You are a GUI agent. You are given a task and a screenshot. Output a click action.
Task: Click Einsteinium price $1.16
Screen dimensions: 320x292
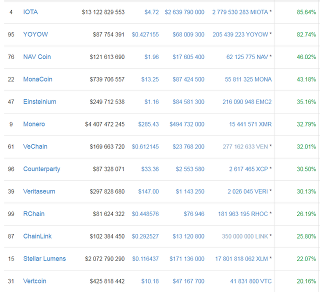pos(151,102)
